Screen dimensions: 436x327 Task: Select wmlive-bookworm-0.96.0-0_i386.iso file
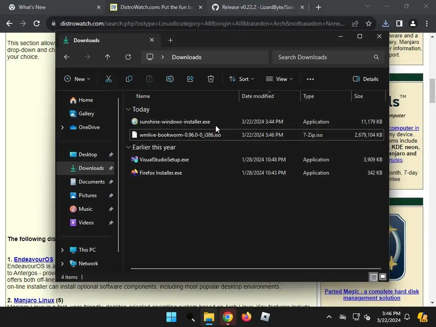256,135
